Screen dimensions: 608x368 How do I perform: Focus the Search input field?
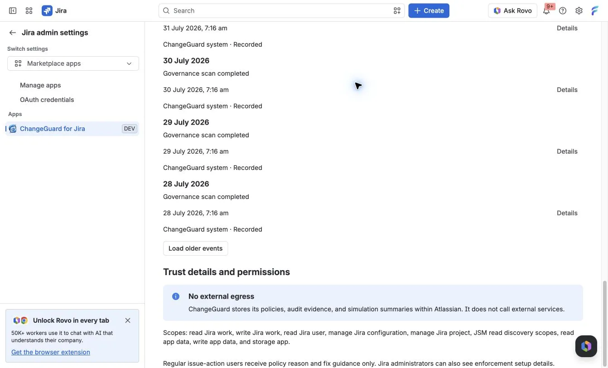pyautogui.click(x=281, y=10)
